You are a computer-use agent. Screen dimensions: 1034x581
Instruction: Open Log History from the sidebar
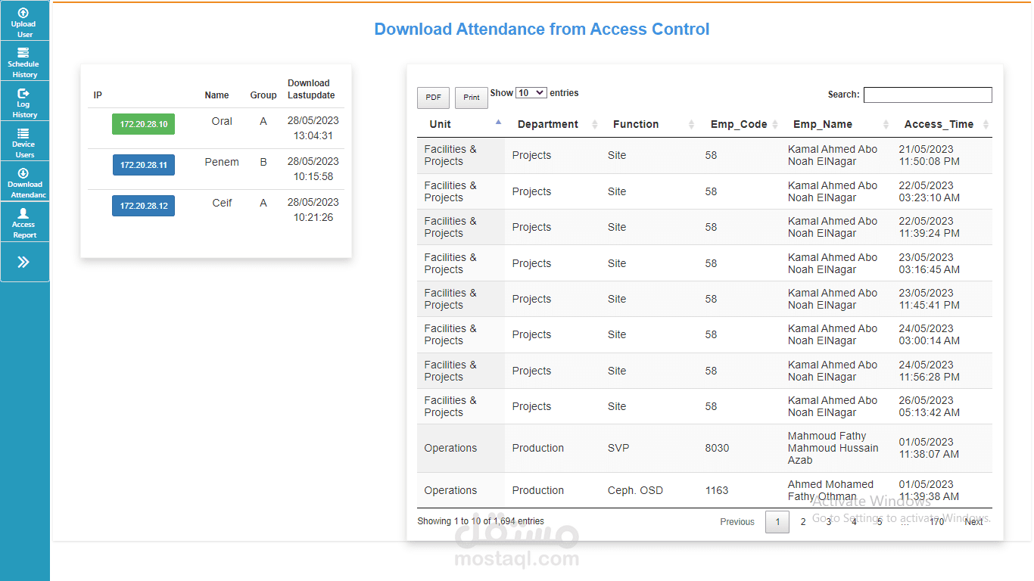coord(24,101)
